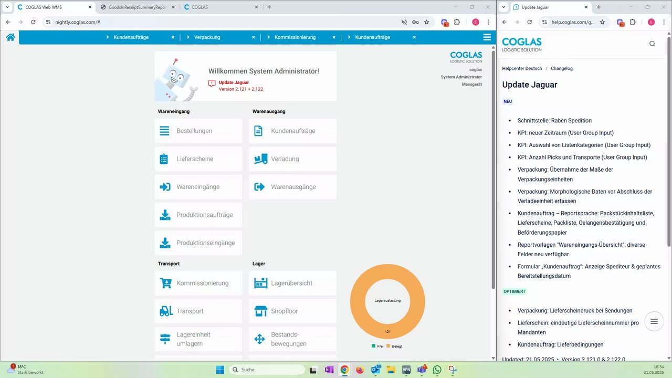Open Produktionsaufträge tile
The image size is (672, 378).
tap(198, 215)
